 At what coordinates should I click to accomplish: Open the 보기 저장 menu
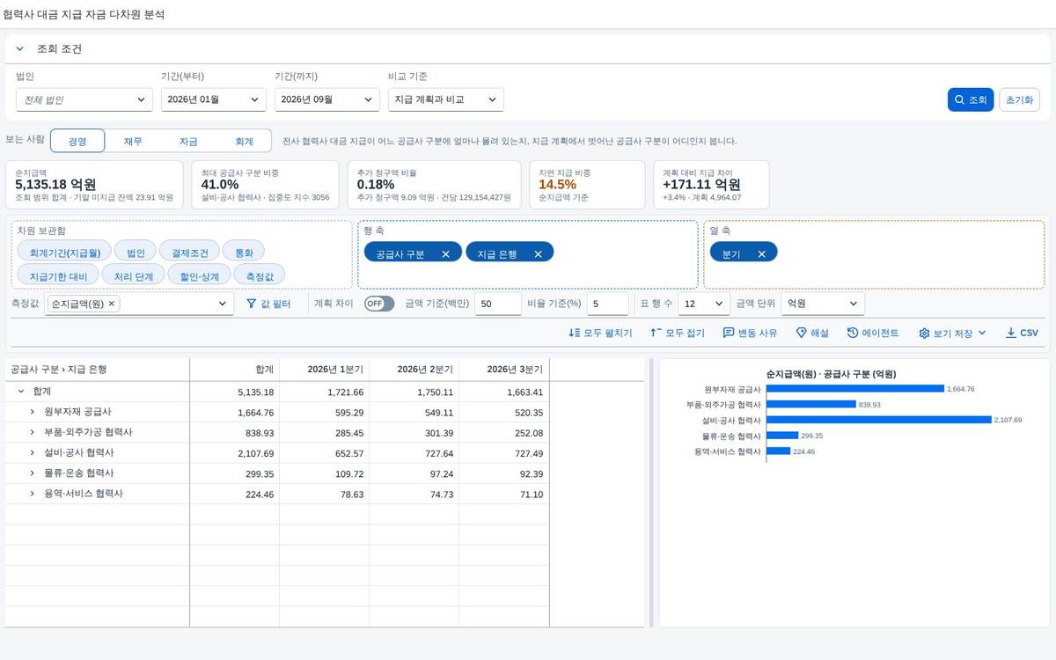(x=952, y=333)
